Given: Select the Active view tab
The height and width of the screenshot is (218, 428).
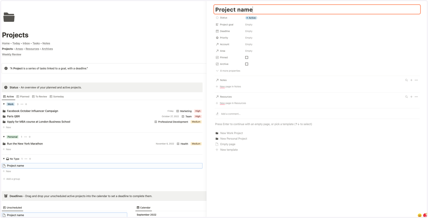Looking at the screenshot, I should click(9, 97).
